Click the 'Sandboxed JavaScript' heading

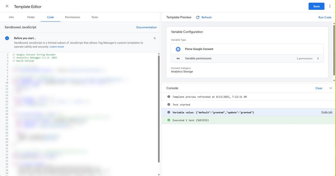20,27
